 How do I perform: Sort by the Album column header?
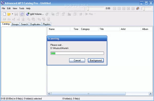147,29
